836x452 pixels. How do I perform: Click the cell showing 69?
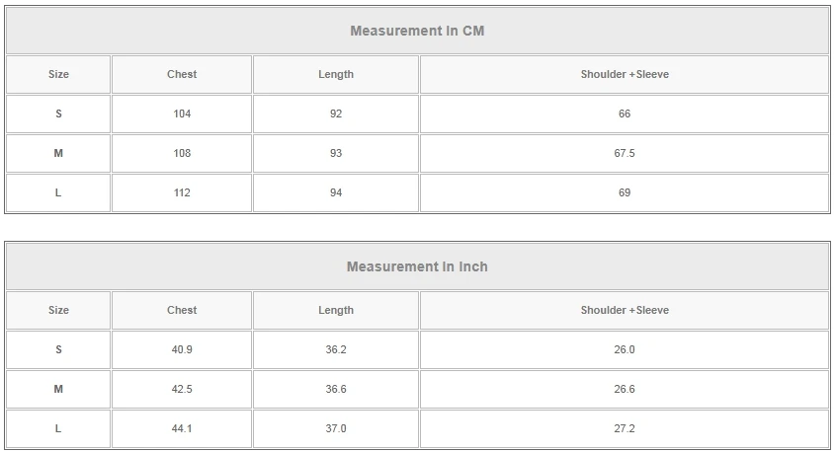(625, 192)
